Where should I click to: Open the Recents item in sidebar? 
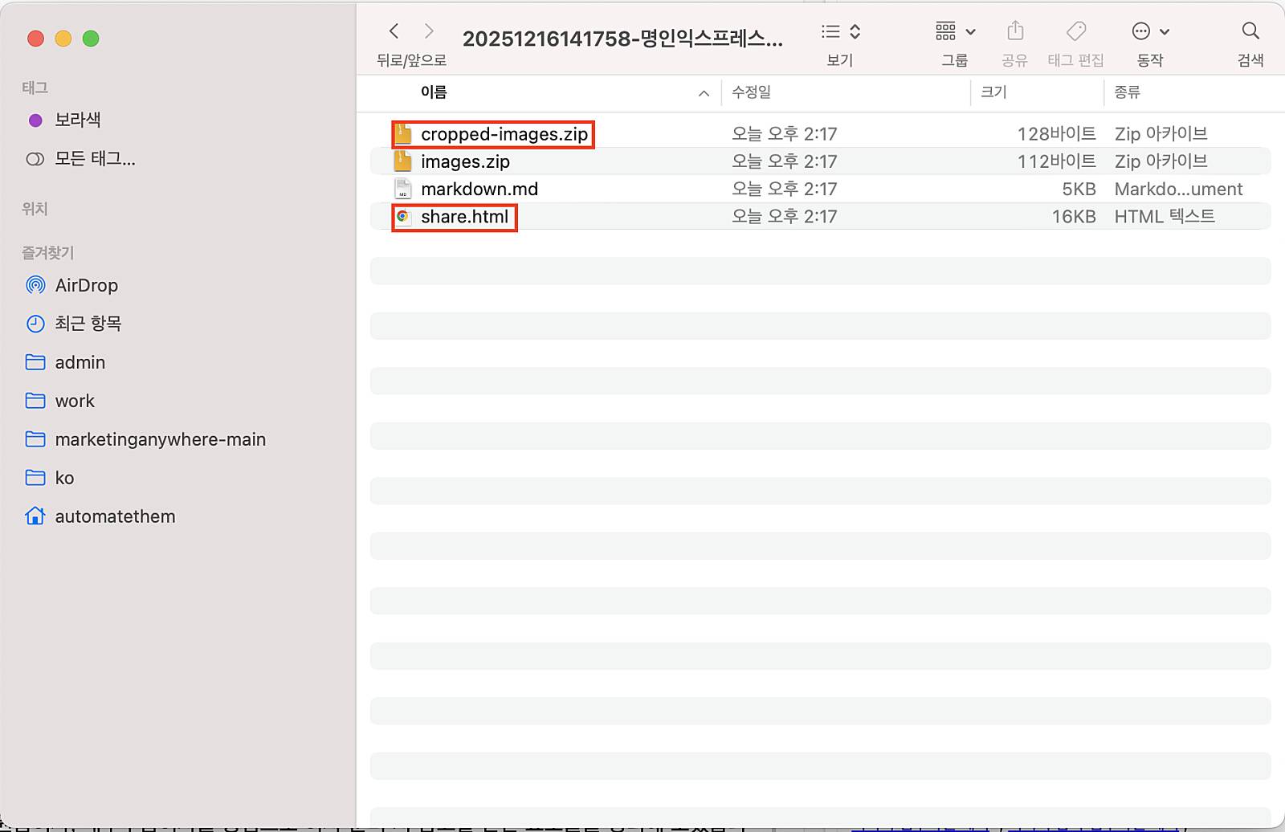coord(88,324)
